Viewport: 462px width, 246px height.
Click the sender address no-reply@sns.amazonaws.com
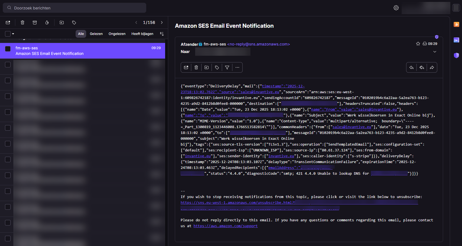259,44
